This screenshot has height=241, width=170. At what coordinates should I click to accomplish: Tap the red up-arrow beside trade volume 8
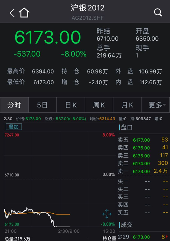point(167,237)
